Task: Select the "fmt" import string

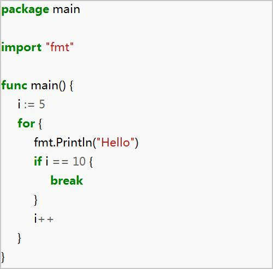Action: pyautogui.click(x=60, y=47)
